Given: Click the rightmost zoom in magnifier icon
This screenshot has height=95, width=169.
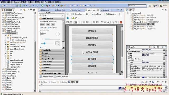Looking at the screenshot, I should (x=116, y=22).
